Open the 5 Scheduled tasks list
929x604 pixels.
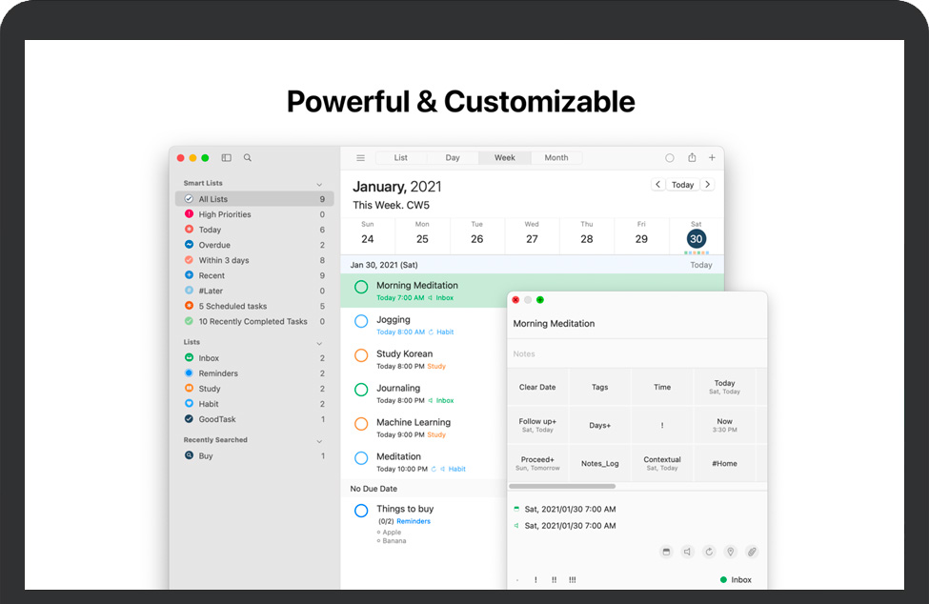point(254,306)
